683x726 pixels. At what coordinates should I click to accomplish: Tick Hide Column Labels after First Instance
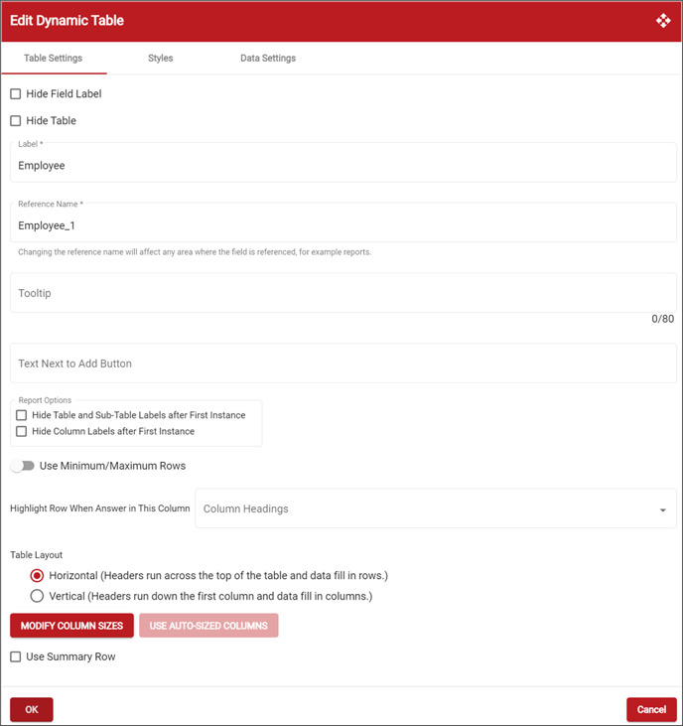(x=22, y=432)
